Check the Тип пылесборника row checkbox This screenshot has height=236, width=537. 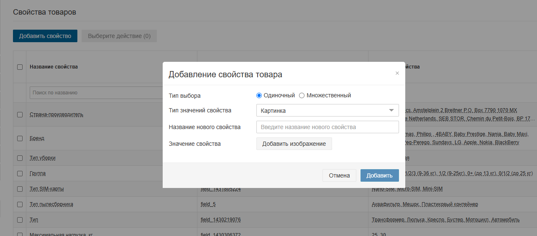pos(20,204)
